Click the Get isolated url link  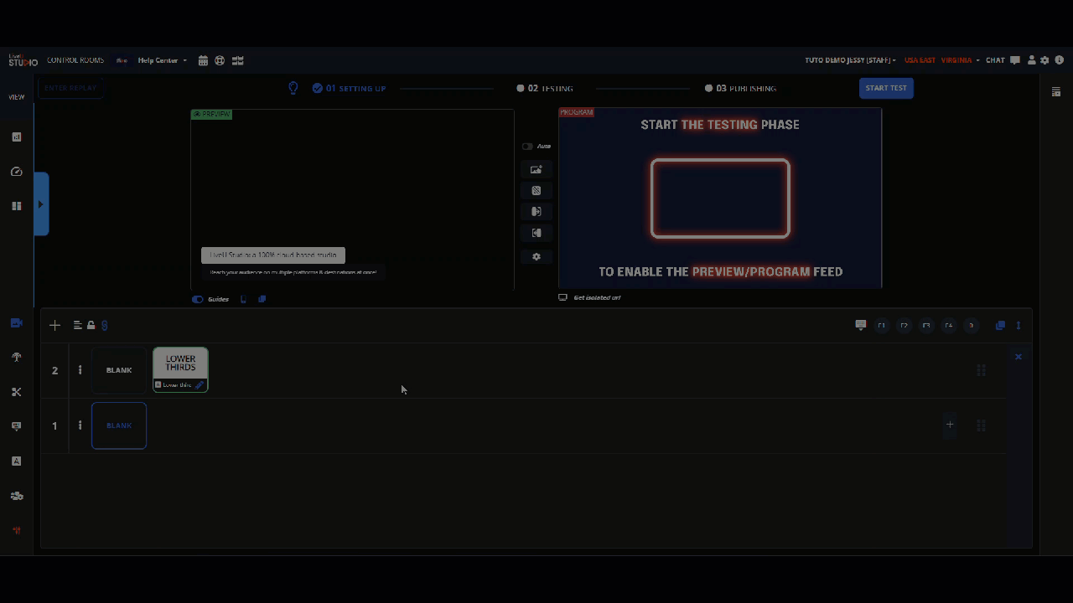(x=597, y=297)
